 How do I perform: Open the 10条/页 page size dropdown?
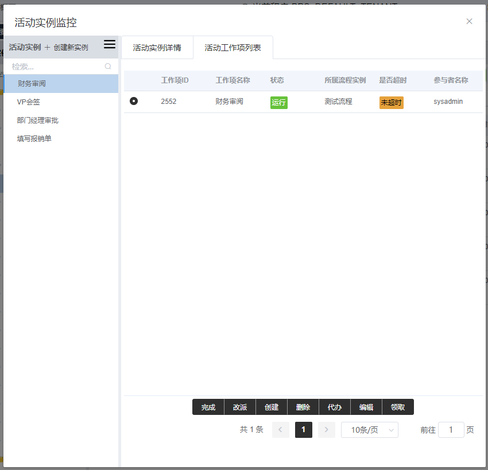click(x=369, y=430)
